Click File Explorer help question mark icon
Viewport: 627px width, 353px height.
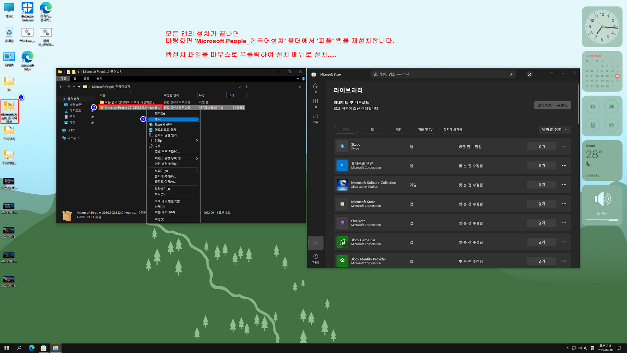[303, 78]
